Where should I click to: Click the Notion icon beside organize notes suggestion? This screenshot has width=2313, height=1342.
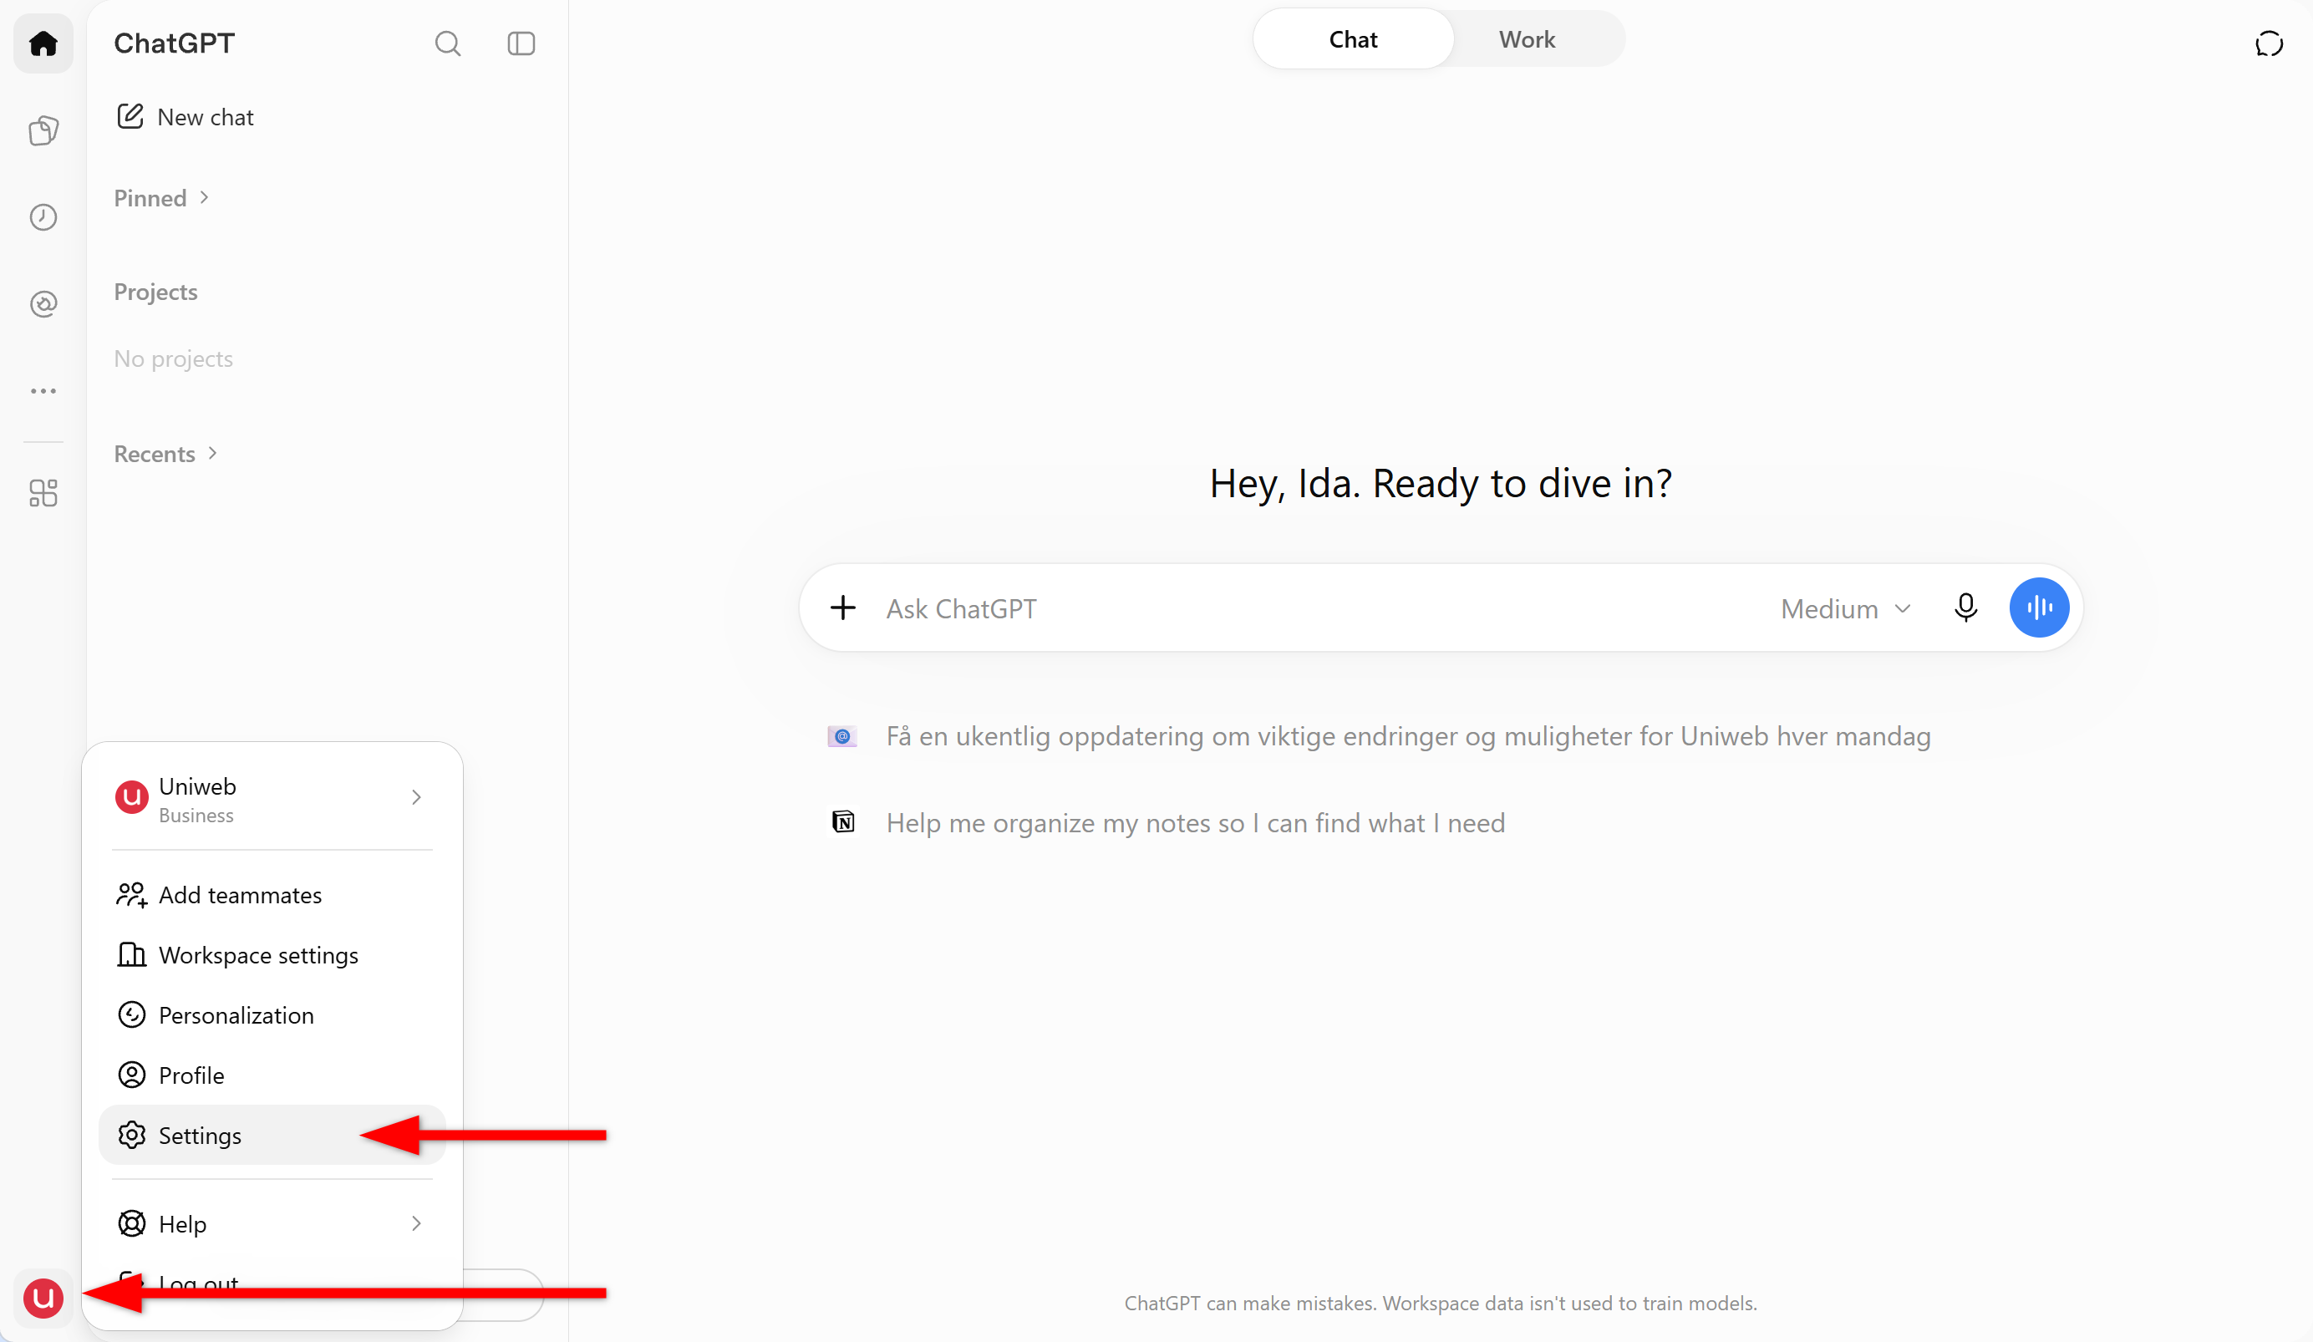842,822
